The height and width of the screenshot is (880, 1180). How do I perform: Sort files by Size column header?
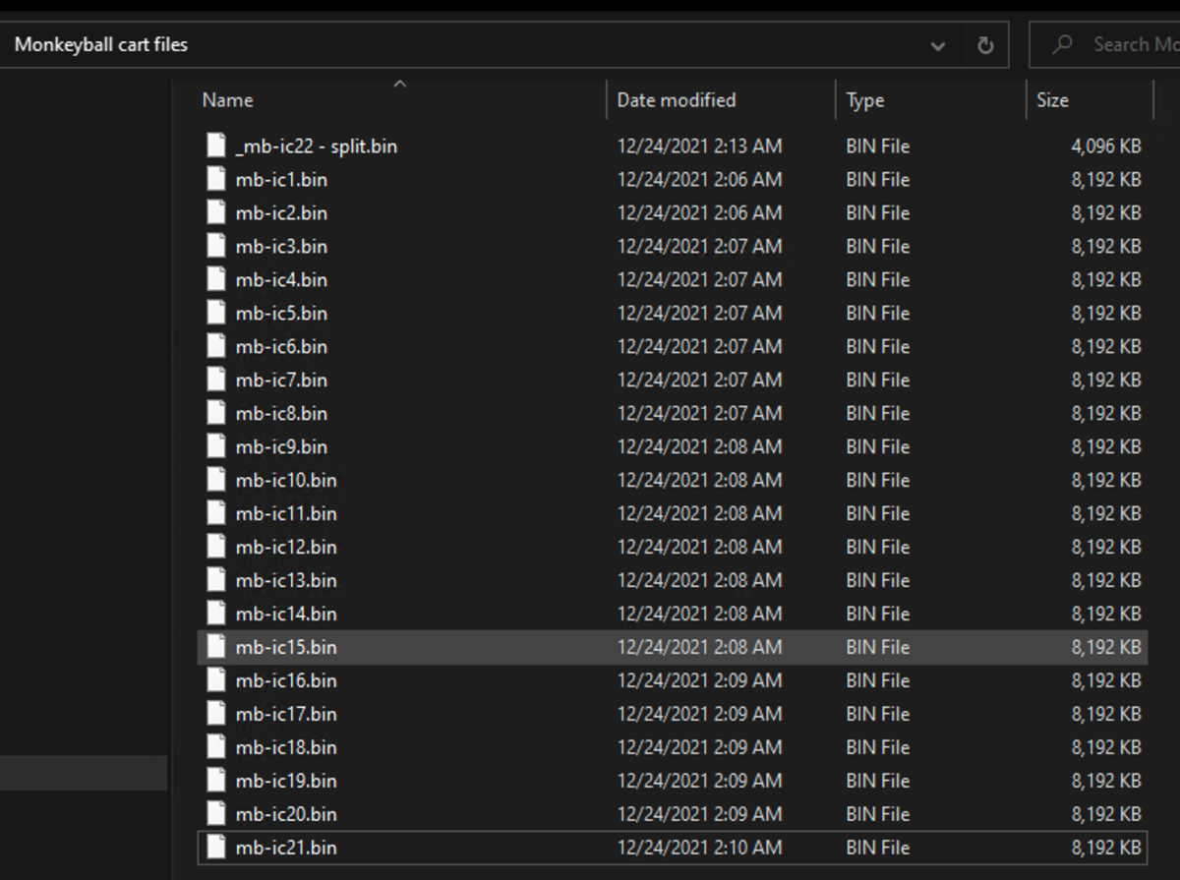(x=1052, y=100)
